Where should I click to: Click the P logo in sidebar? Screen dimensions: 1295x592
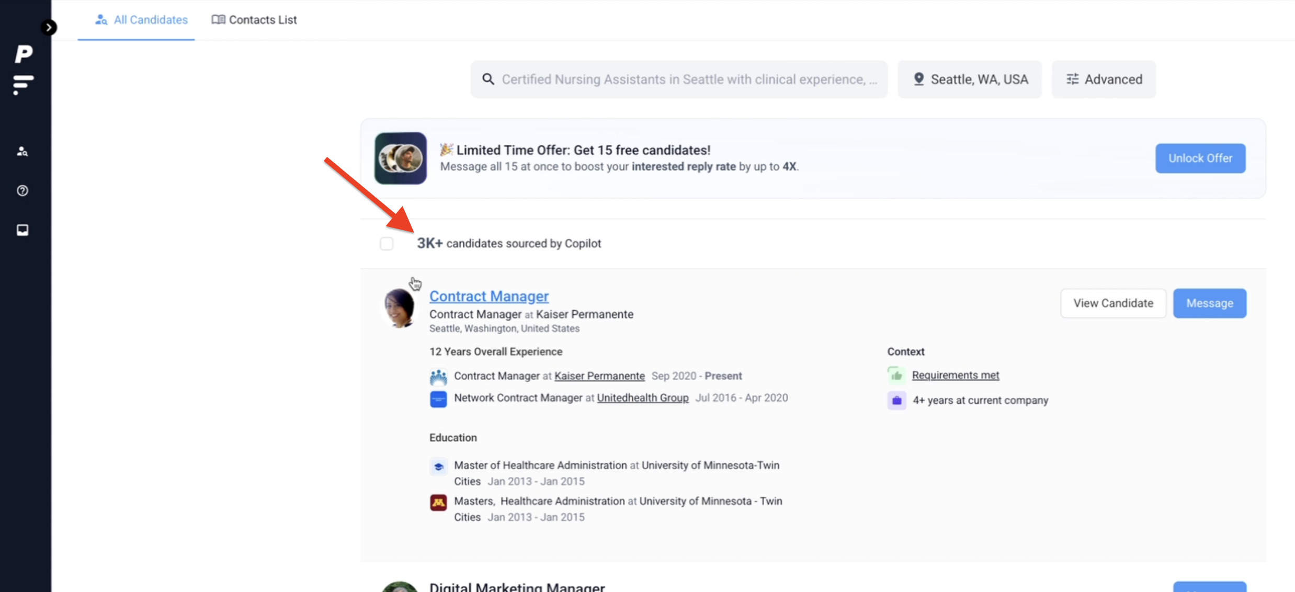[x=24, y=53]
